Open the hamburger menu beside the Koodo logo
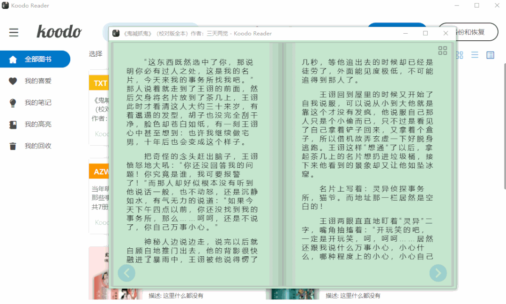Screen dimensions: 506x304 click(x=14, y=32)
